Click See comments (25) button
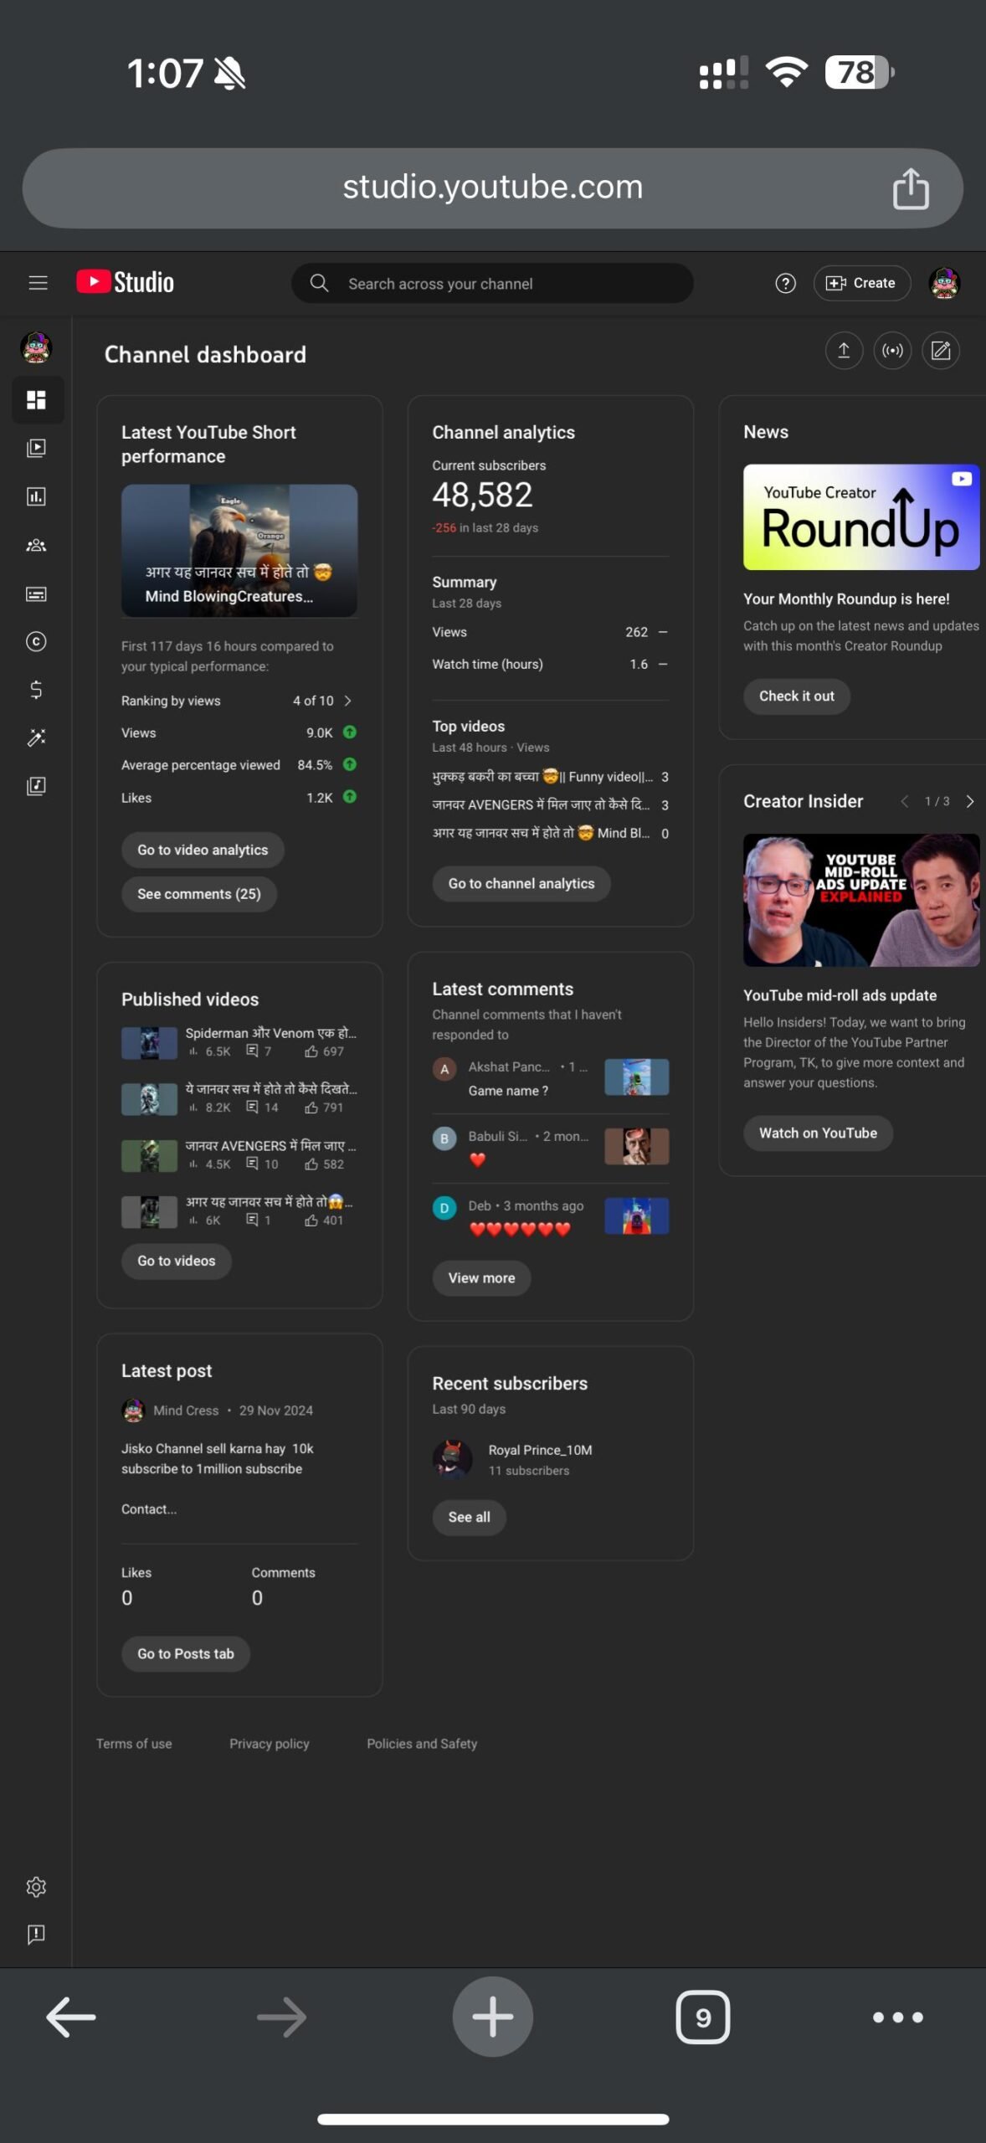The width and height of the screenshot is (986, 2143). [x=199, y=894]
